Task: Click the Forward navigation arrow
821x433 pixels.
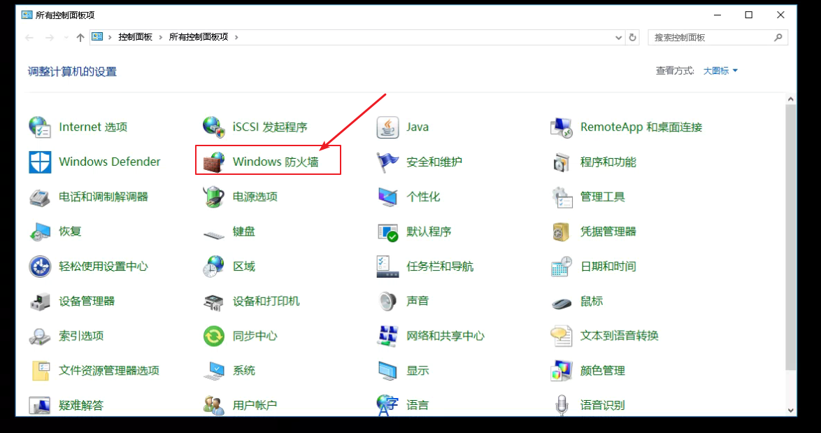Action: (x=49, y=38)
